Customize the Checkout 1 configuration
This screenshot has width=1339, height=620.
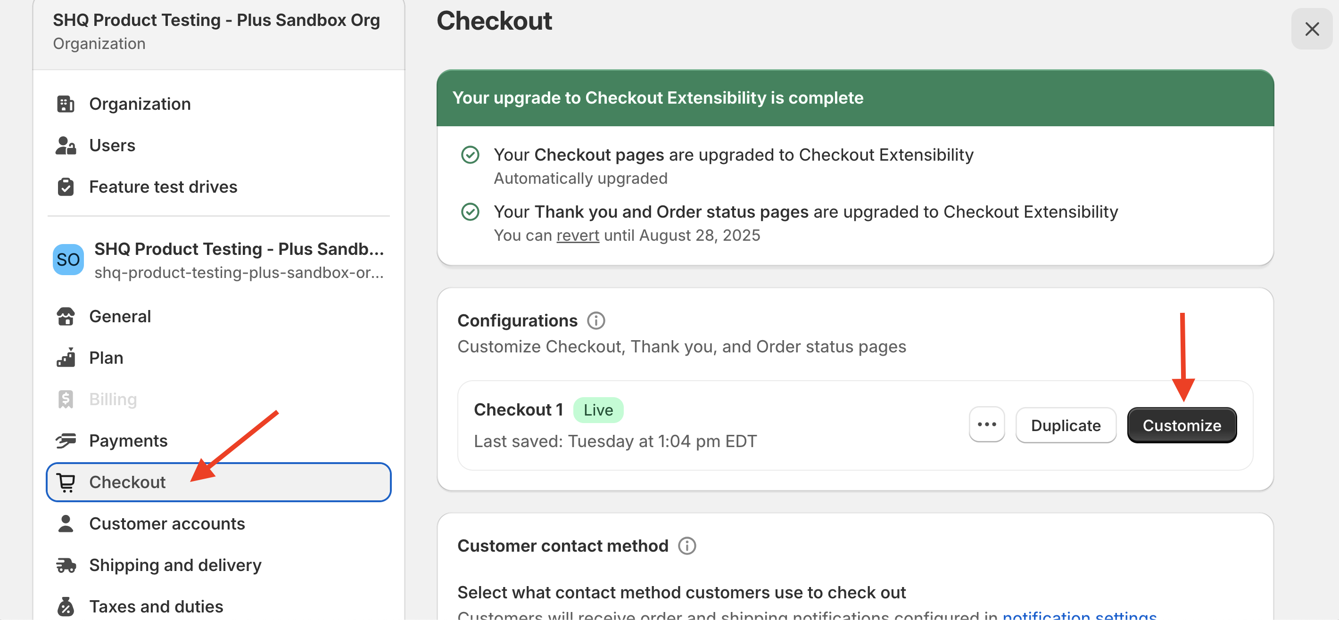[1182, 425]
